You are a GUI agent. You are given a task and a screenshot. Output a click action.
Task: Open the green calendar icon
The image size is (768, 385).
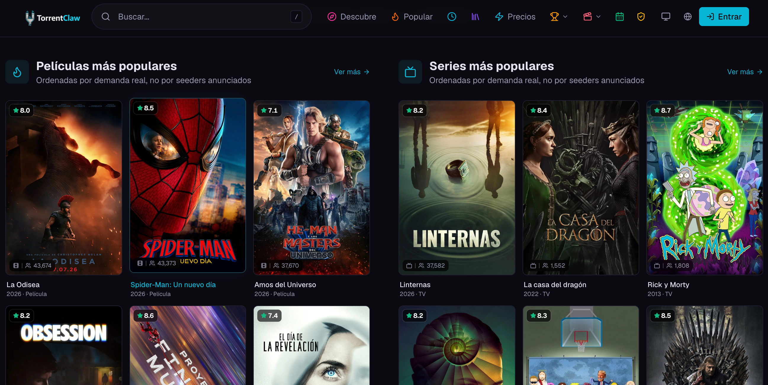pos(620,17)
